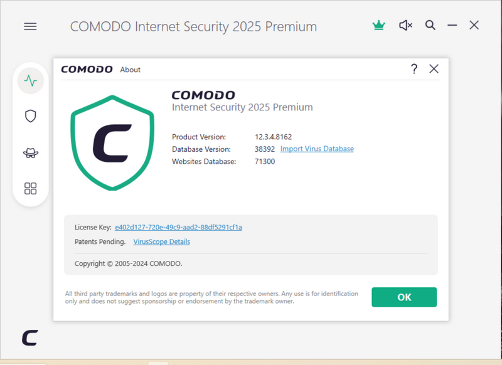Screen dimensions: 502x365
Task: Open the license key link
Action: tap(178, 227)
